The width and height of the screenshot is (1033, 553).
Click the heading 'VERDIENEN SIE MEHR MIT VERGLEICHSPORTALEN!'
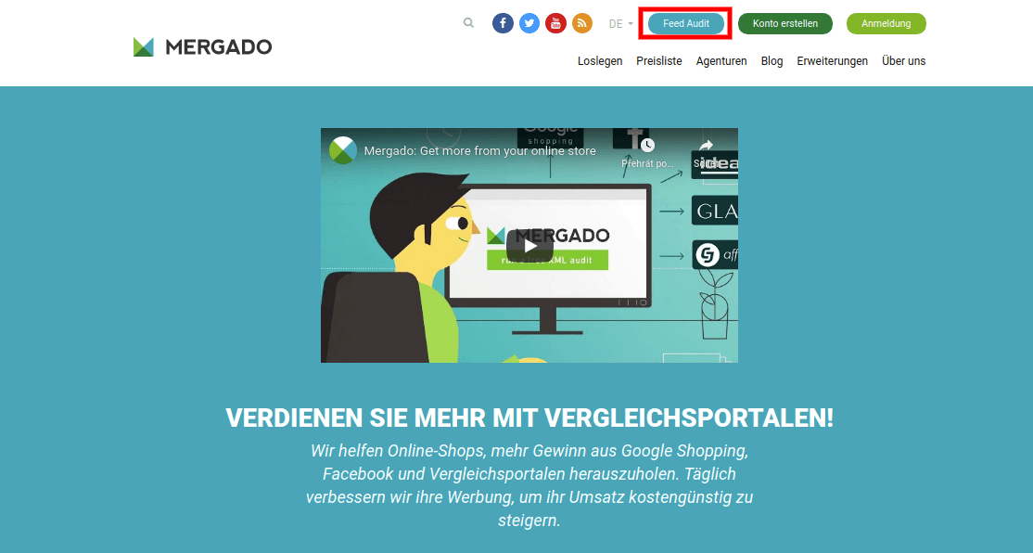click(529, 418)
